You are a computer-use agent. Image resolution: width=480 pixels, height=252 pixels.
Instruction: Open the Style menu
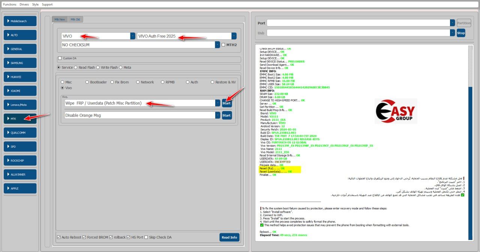pos(35,4)
